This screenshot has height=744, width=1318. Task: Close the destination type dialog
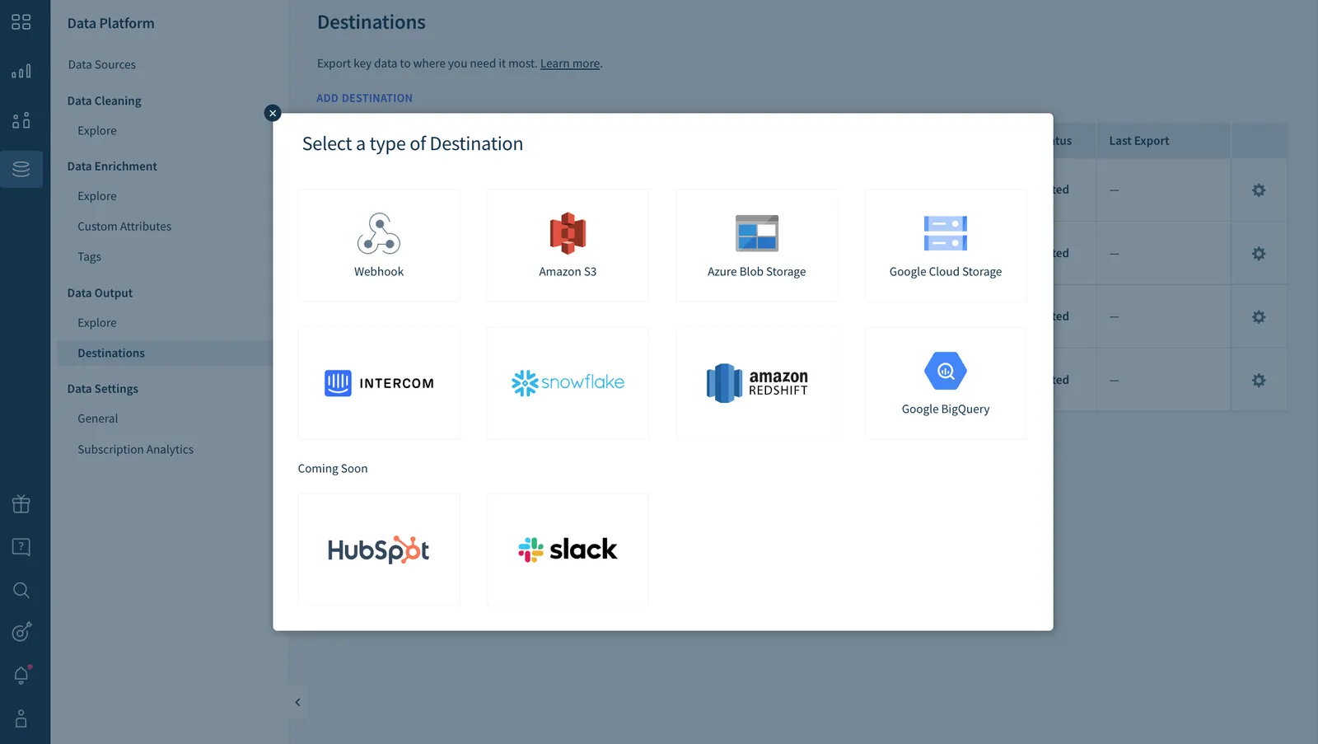click(x=273, y=113)
